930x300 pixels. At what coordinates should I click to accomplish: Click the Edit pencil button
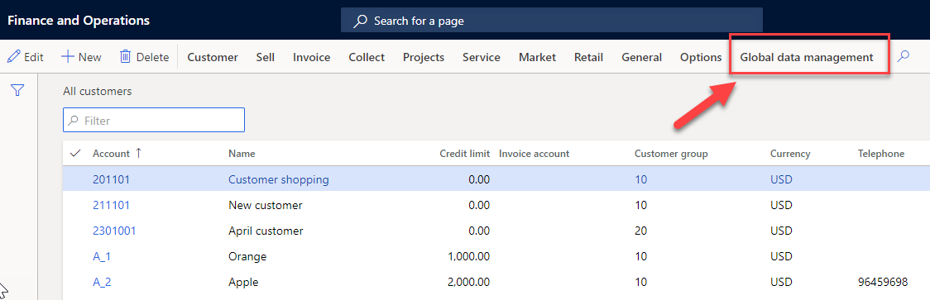coord(26,58)
